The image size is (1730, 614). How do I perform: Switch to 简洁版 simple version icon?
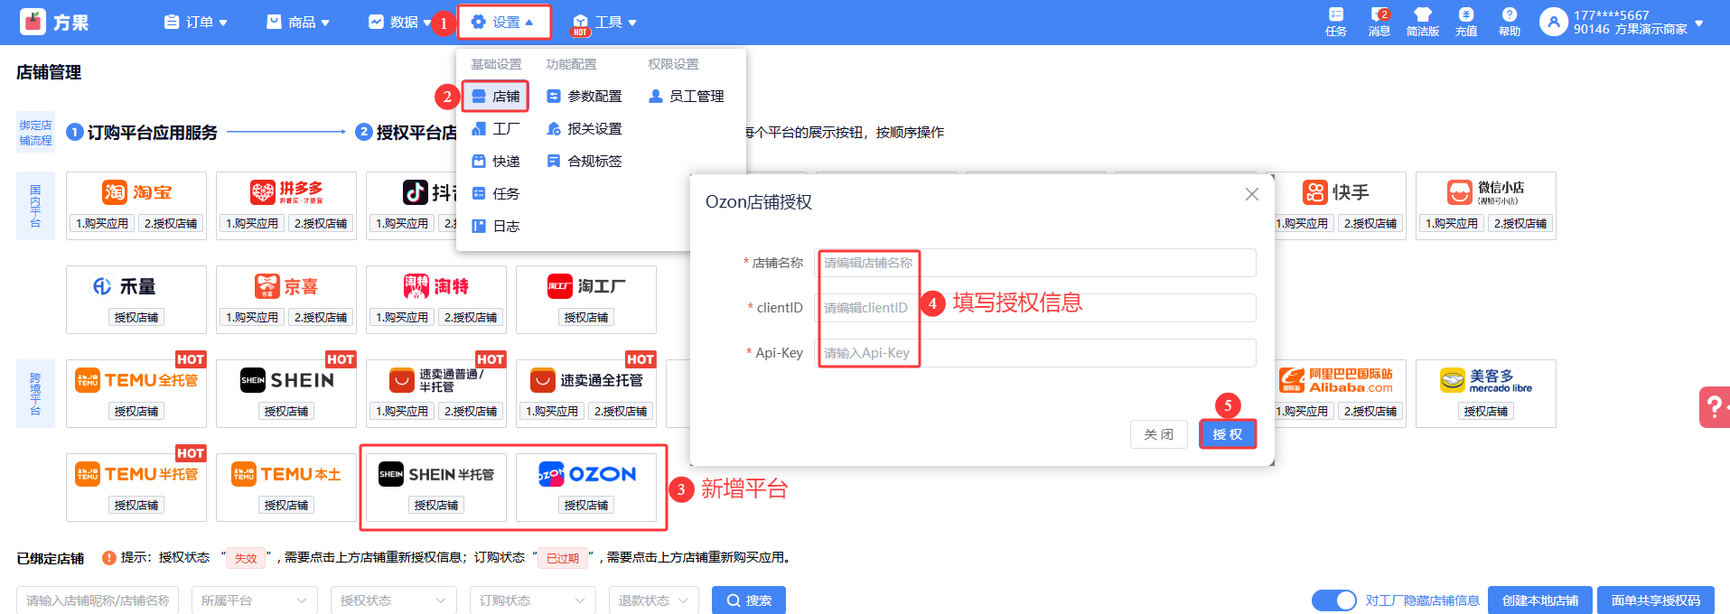tap(1422, 22)
